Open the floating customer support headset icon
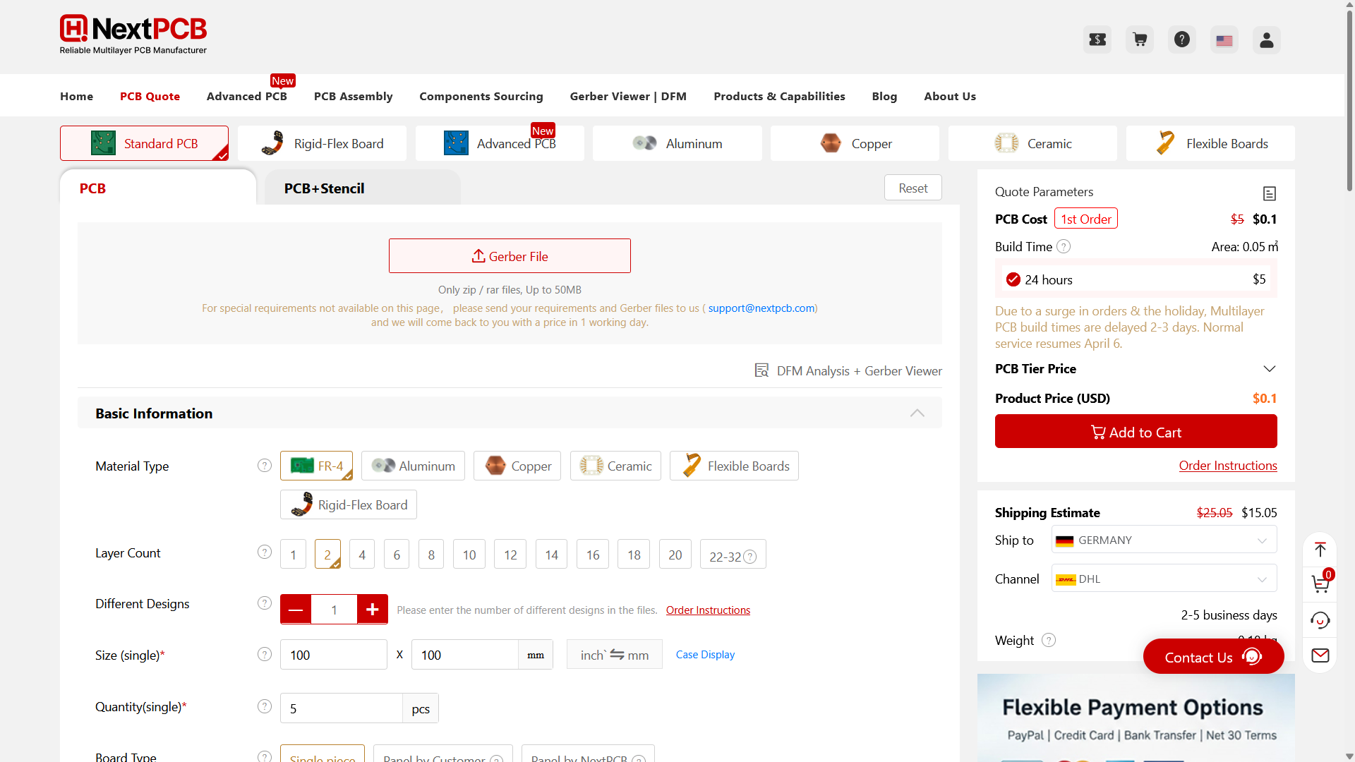 click(1320, 620)
